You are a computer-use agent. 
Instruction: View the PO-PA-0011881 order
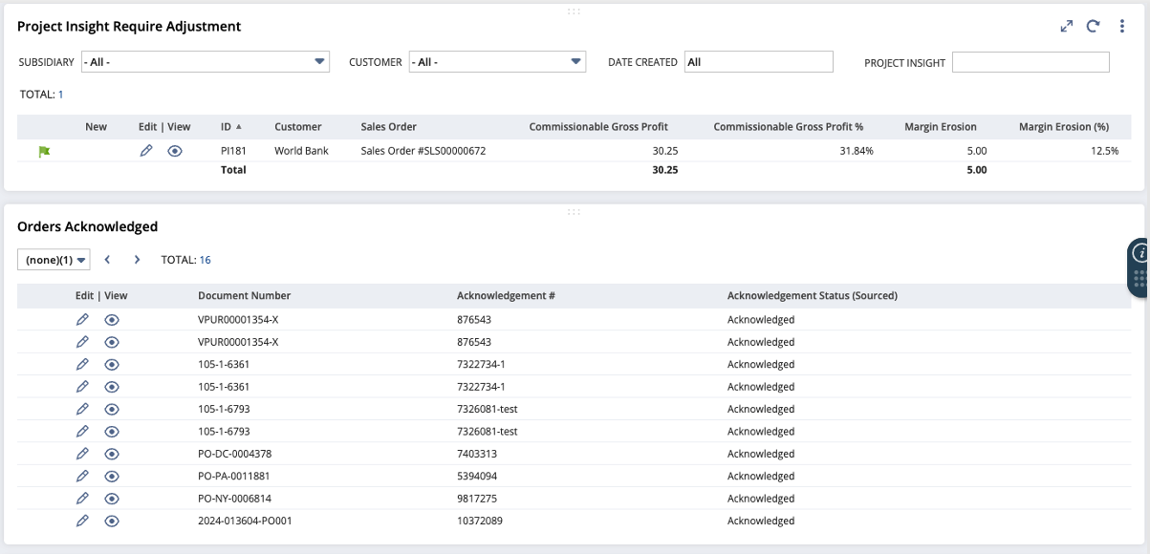112,476
